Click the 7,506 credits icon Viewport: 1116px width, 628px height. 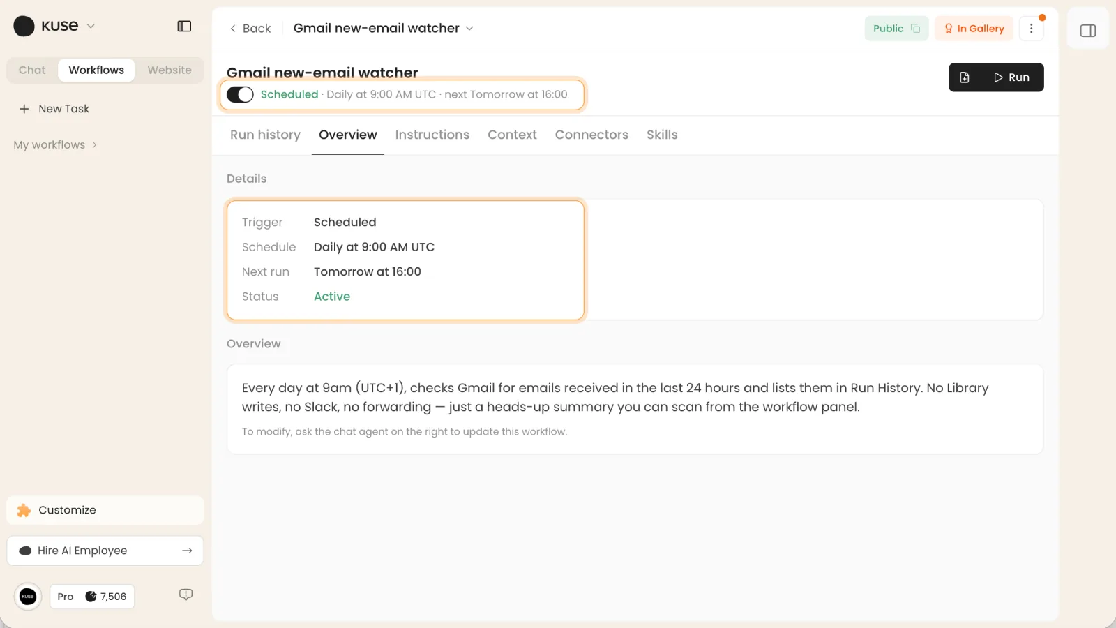(91, 597)
